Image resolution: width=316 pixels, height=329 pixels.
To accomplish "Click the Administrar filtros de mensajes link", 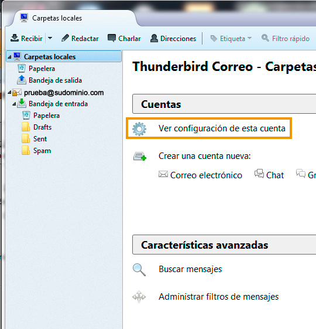I will pos(219,297).
